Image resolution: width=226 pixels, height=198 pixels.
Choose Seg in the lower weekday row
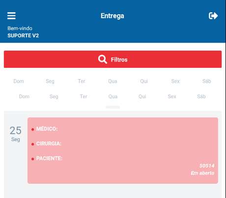54,96
